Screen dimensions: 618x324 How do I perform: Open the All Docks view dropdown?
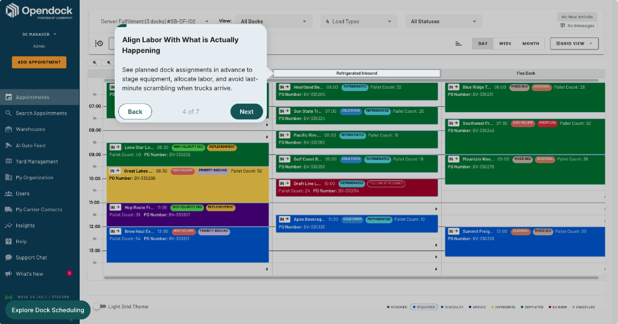coord(274,21)
